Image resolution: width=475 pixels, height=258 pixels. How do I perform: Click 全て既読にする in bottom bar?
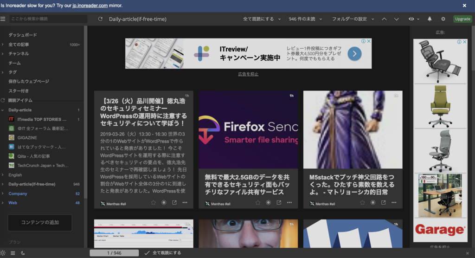(x=163, y=253)
